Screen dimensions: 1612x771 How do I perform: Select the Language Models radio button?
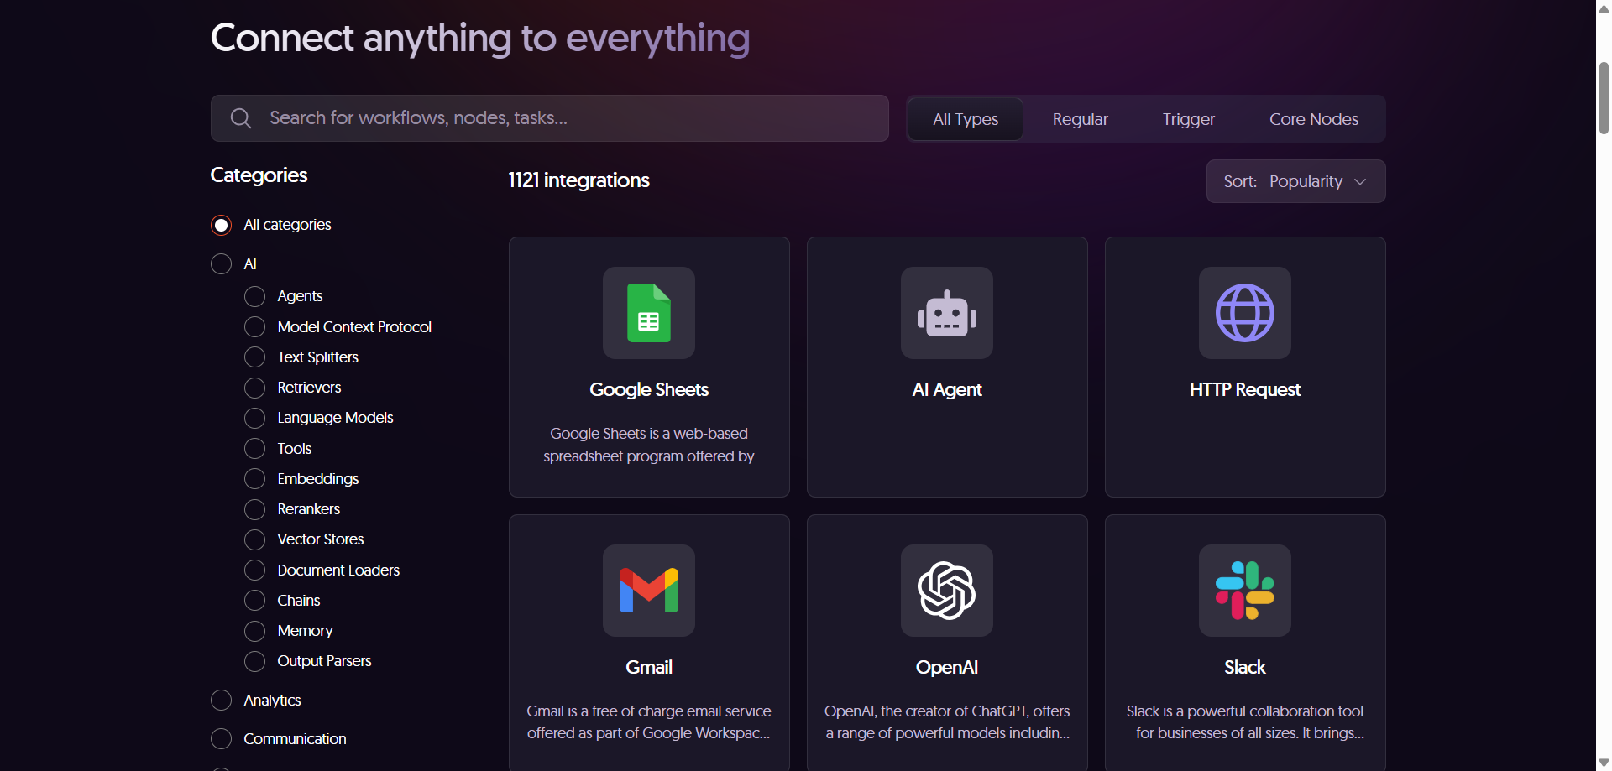254,418
